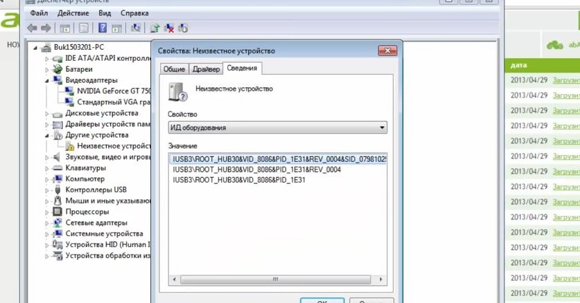Image resolution: width=580 pixels, height=303 pixels.
Task: Select Стандартный VGA graphics adapter
Action: point(113,102)
